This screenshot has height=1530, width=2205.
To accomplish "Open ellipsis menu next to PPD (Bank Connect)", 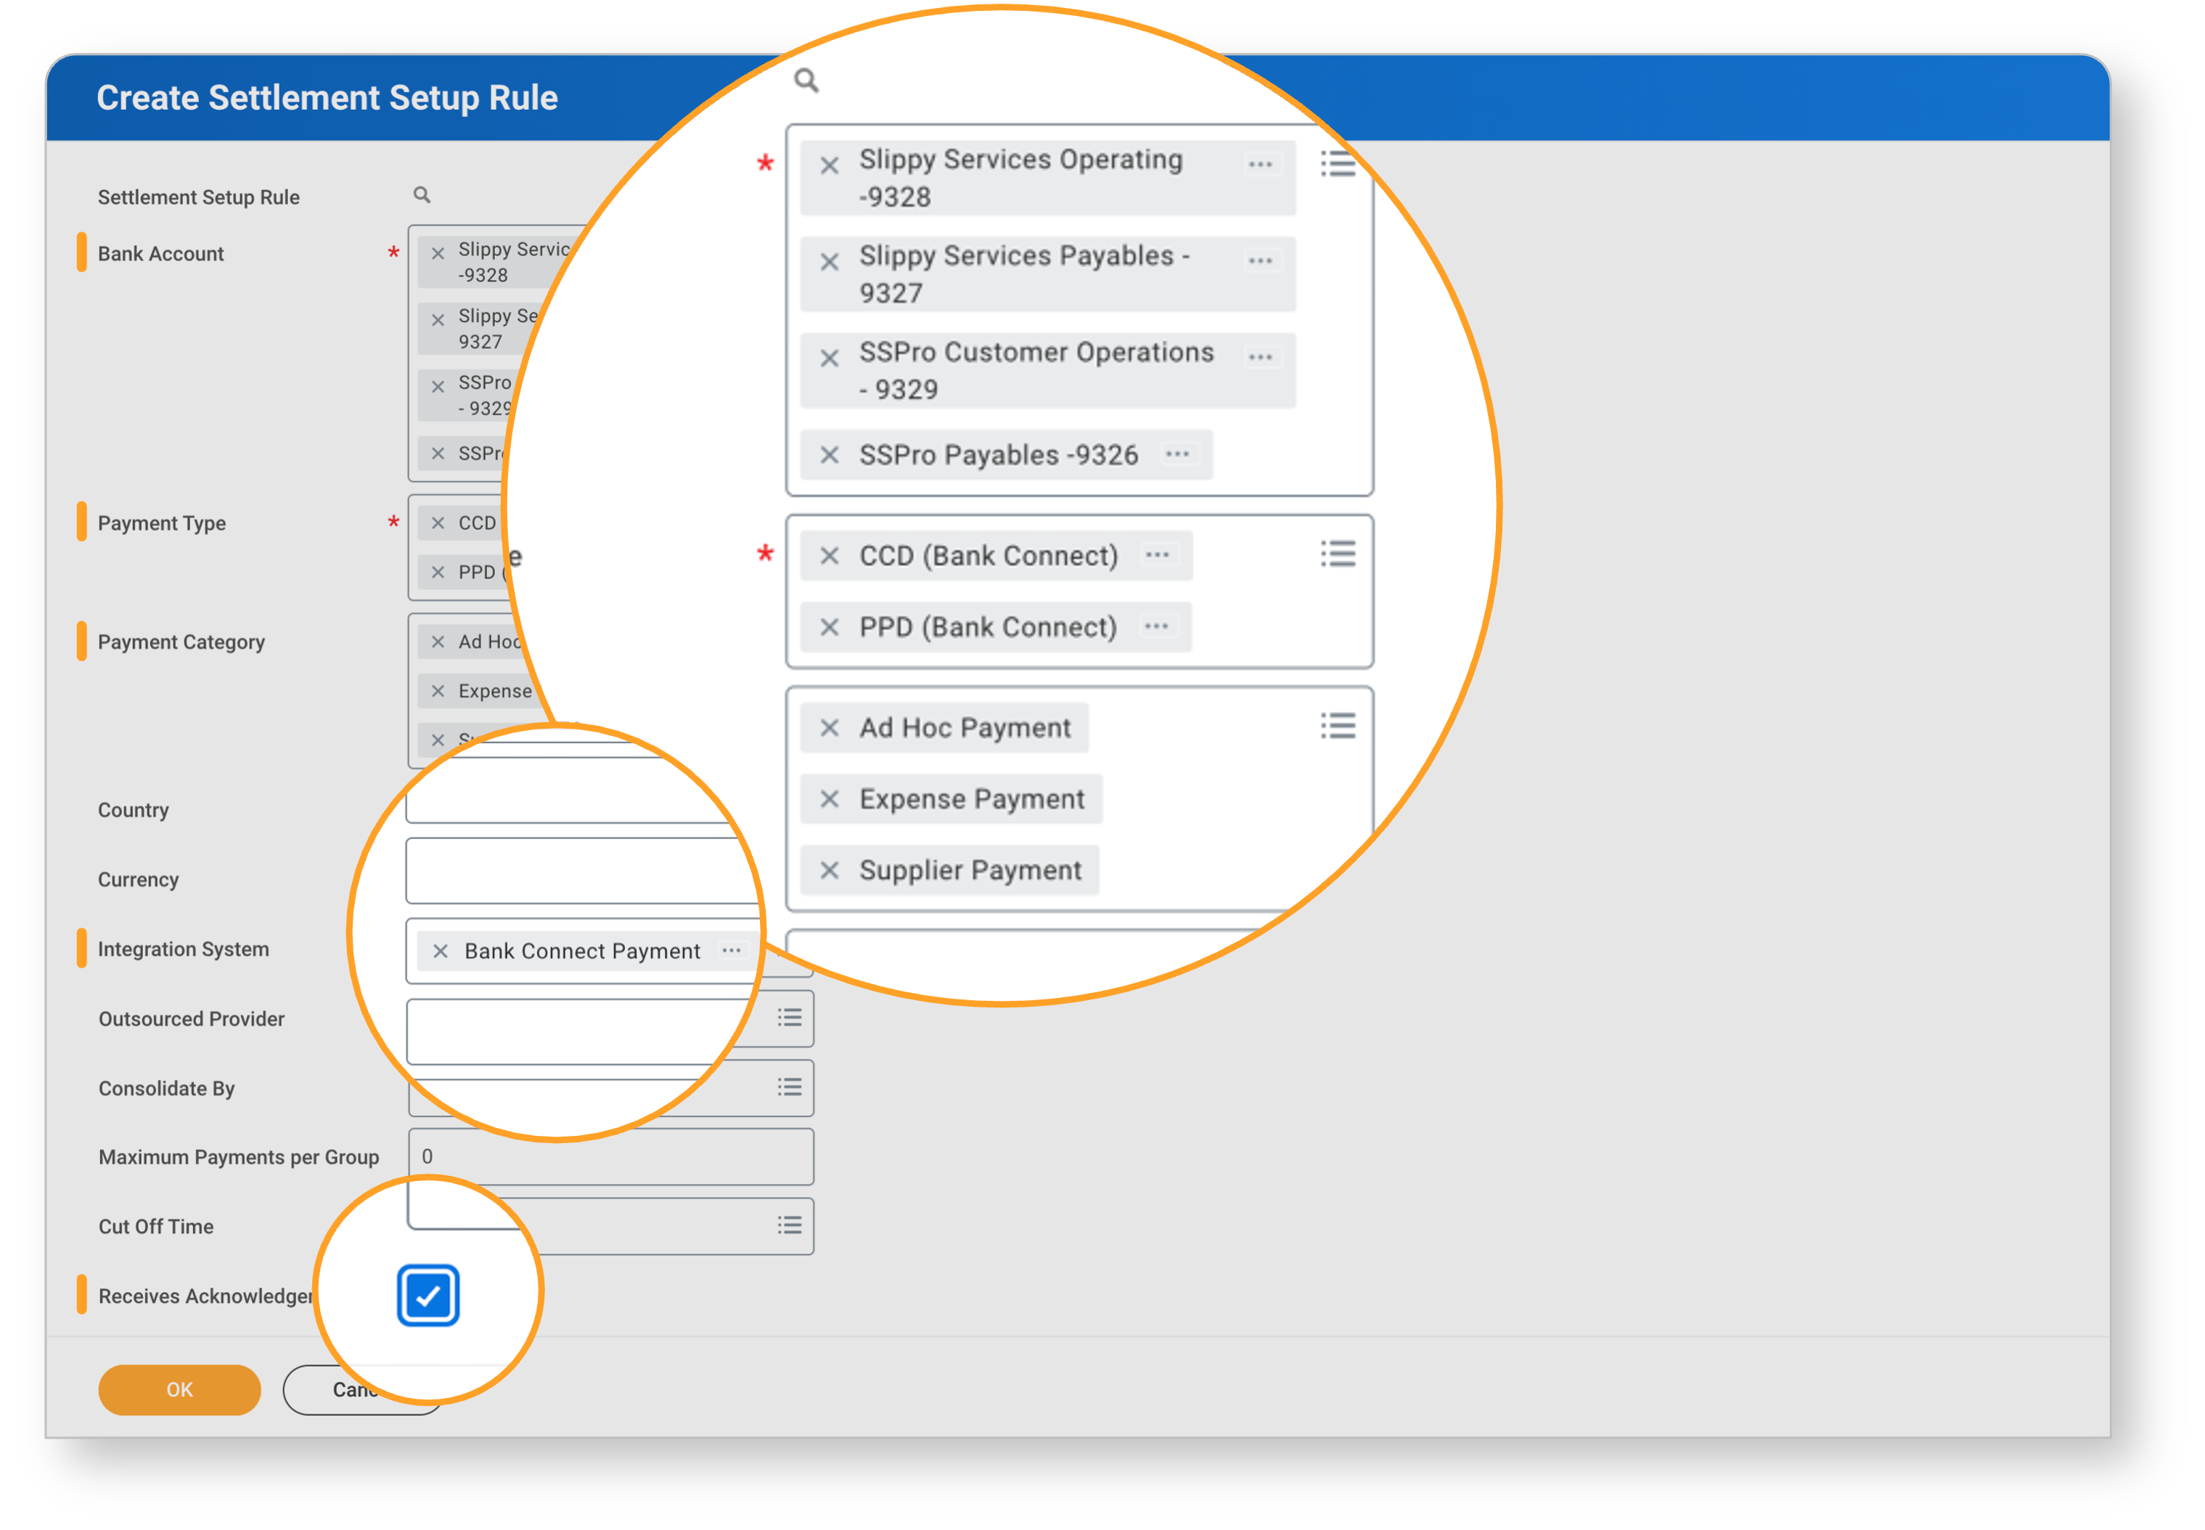I will click(1156, 627).
